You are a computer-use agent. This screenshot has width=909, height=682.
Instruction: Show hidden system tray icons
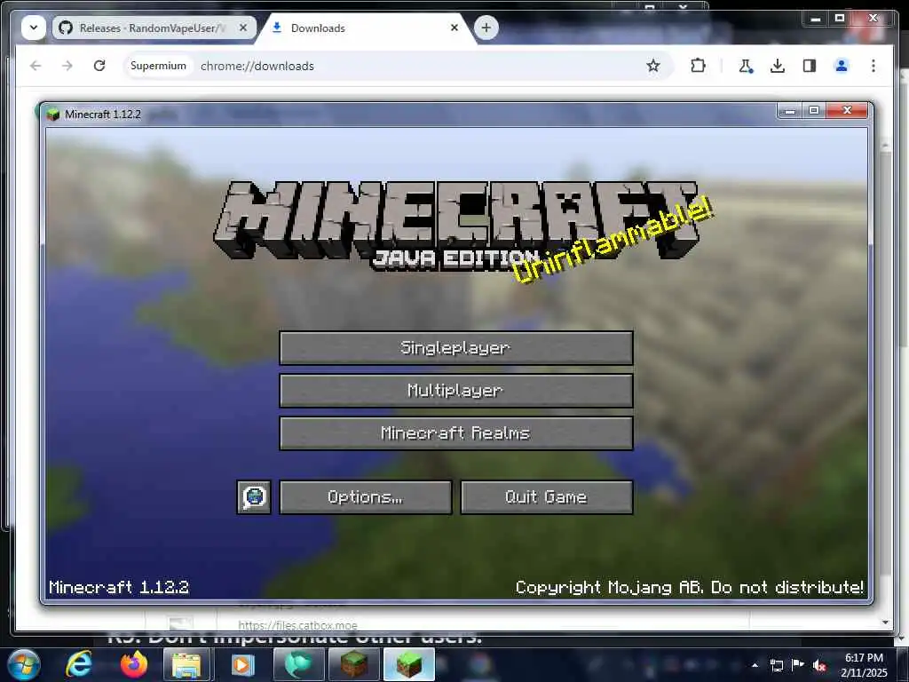(755, 665)
